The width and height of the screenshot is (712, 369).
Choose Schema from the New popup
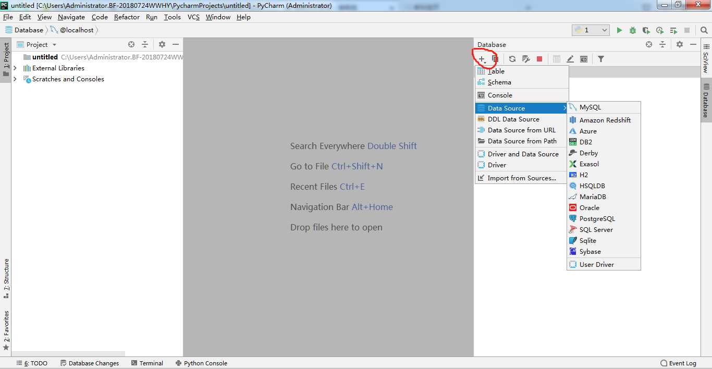(522, 82)
